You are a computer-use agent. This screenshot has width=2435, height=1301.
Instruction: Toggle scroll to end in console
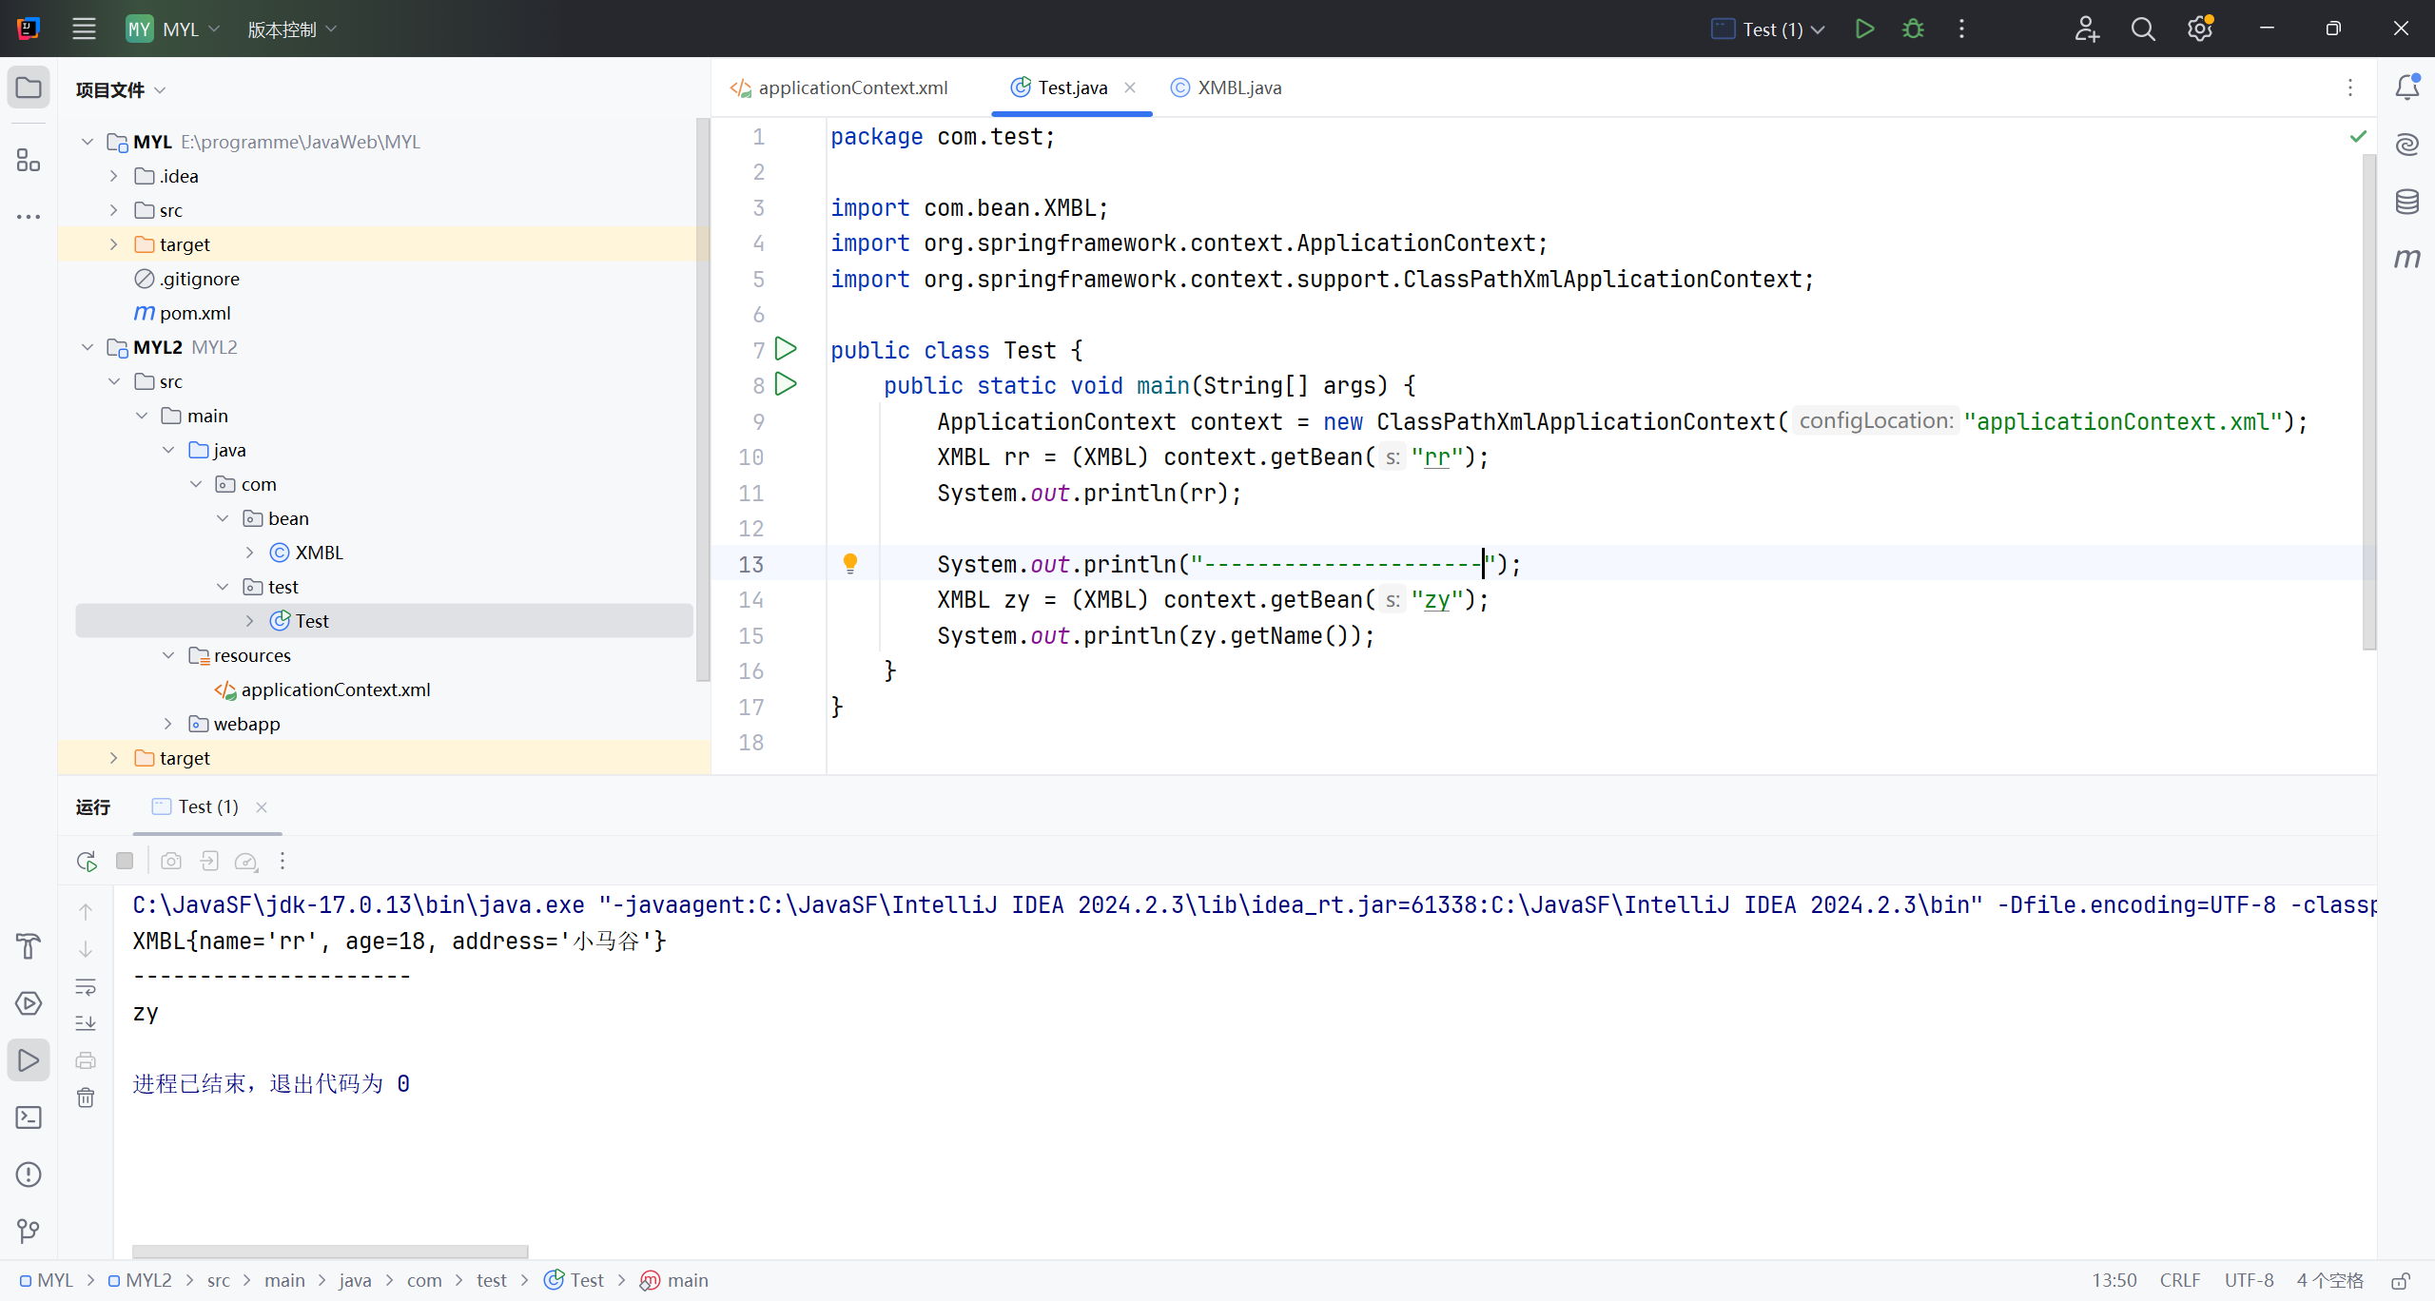pyautogui.click(x=86, y=1023)
